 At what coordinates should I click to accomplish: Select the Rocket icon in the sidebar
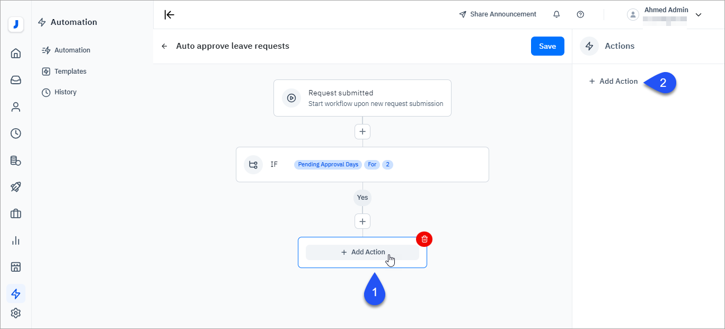coord(15,187)
